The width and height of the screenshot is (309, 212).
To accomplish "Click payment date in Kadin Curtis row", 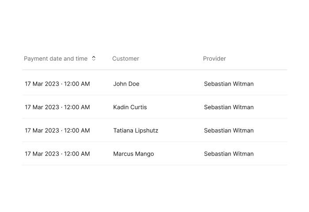I will [x=57, y=107].
